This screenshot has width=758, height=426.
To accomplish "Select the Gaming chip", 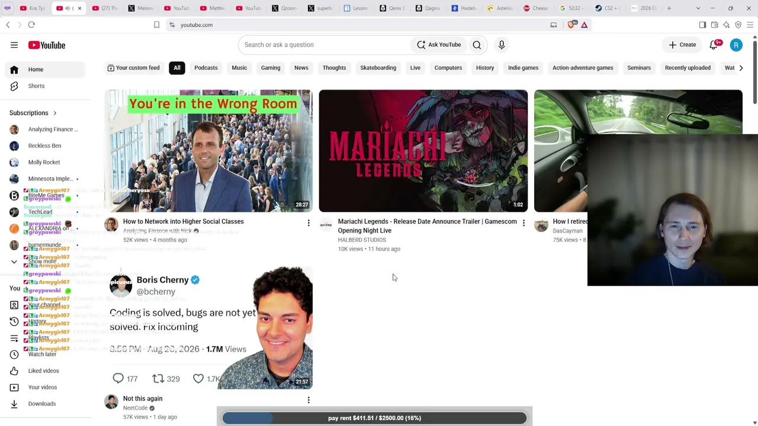I will coord(271,68).
